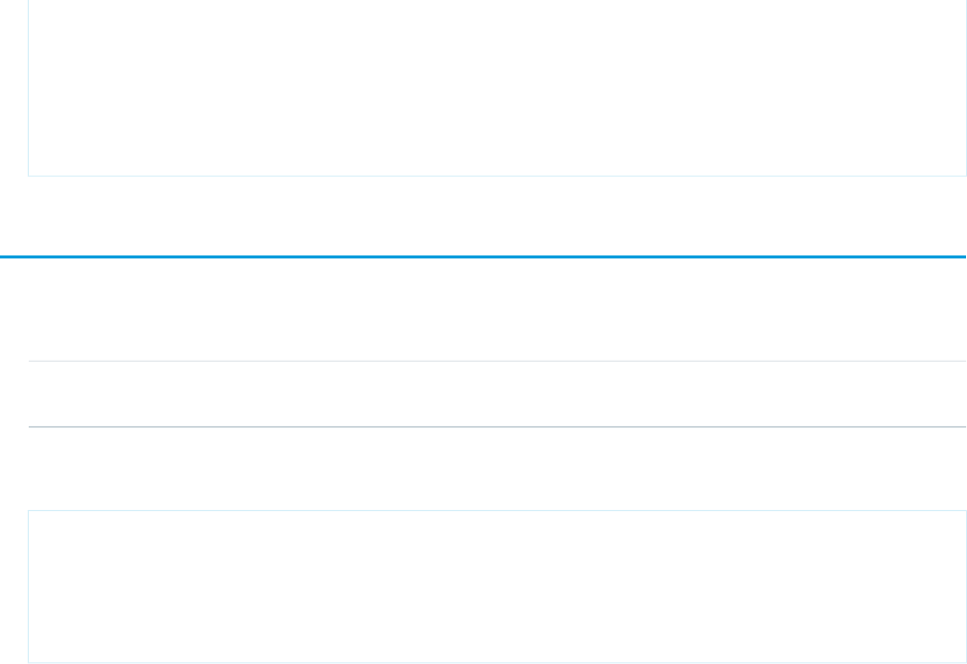This screenshot has height=664, width=967.
Task: Click the top border of the lower box
Action: tap(497, 511)
